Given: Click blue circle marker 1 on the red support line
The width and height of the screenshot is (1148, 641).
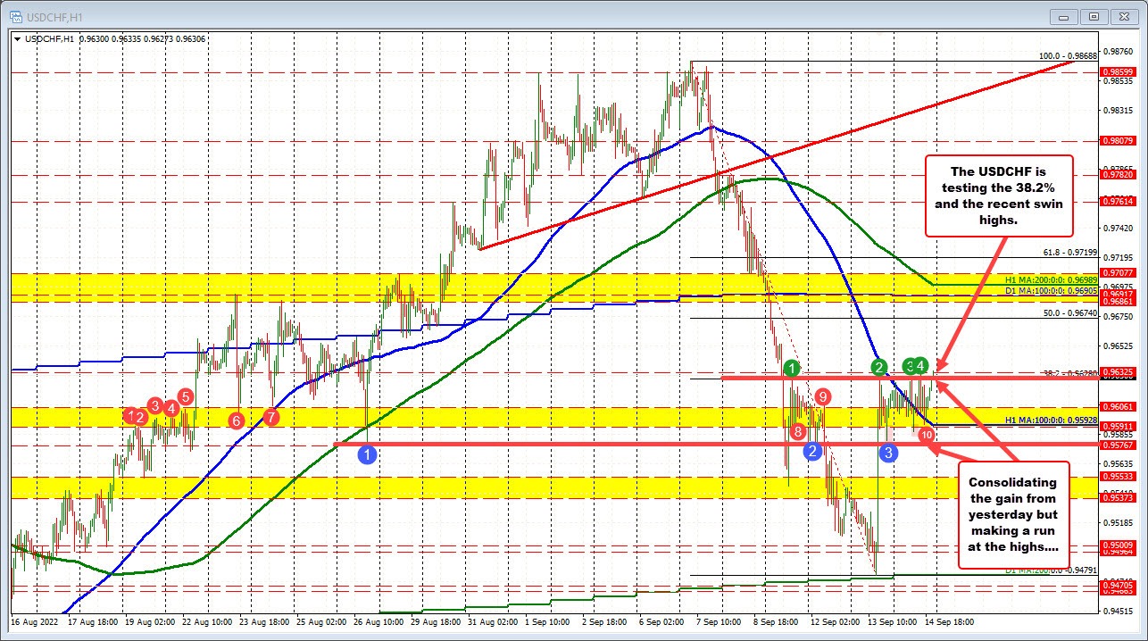Looking at the screenshot, I should click(366, 454).
